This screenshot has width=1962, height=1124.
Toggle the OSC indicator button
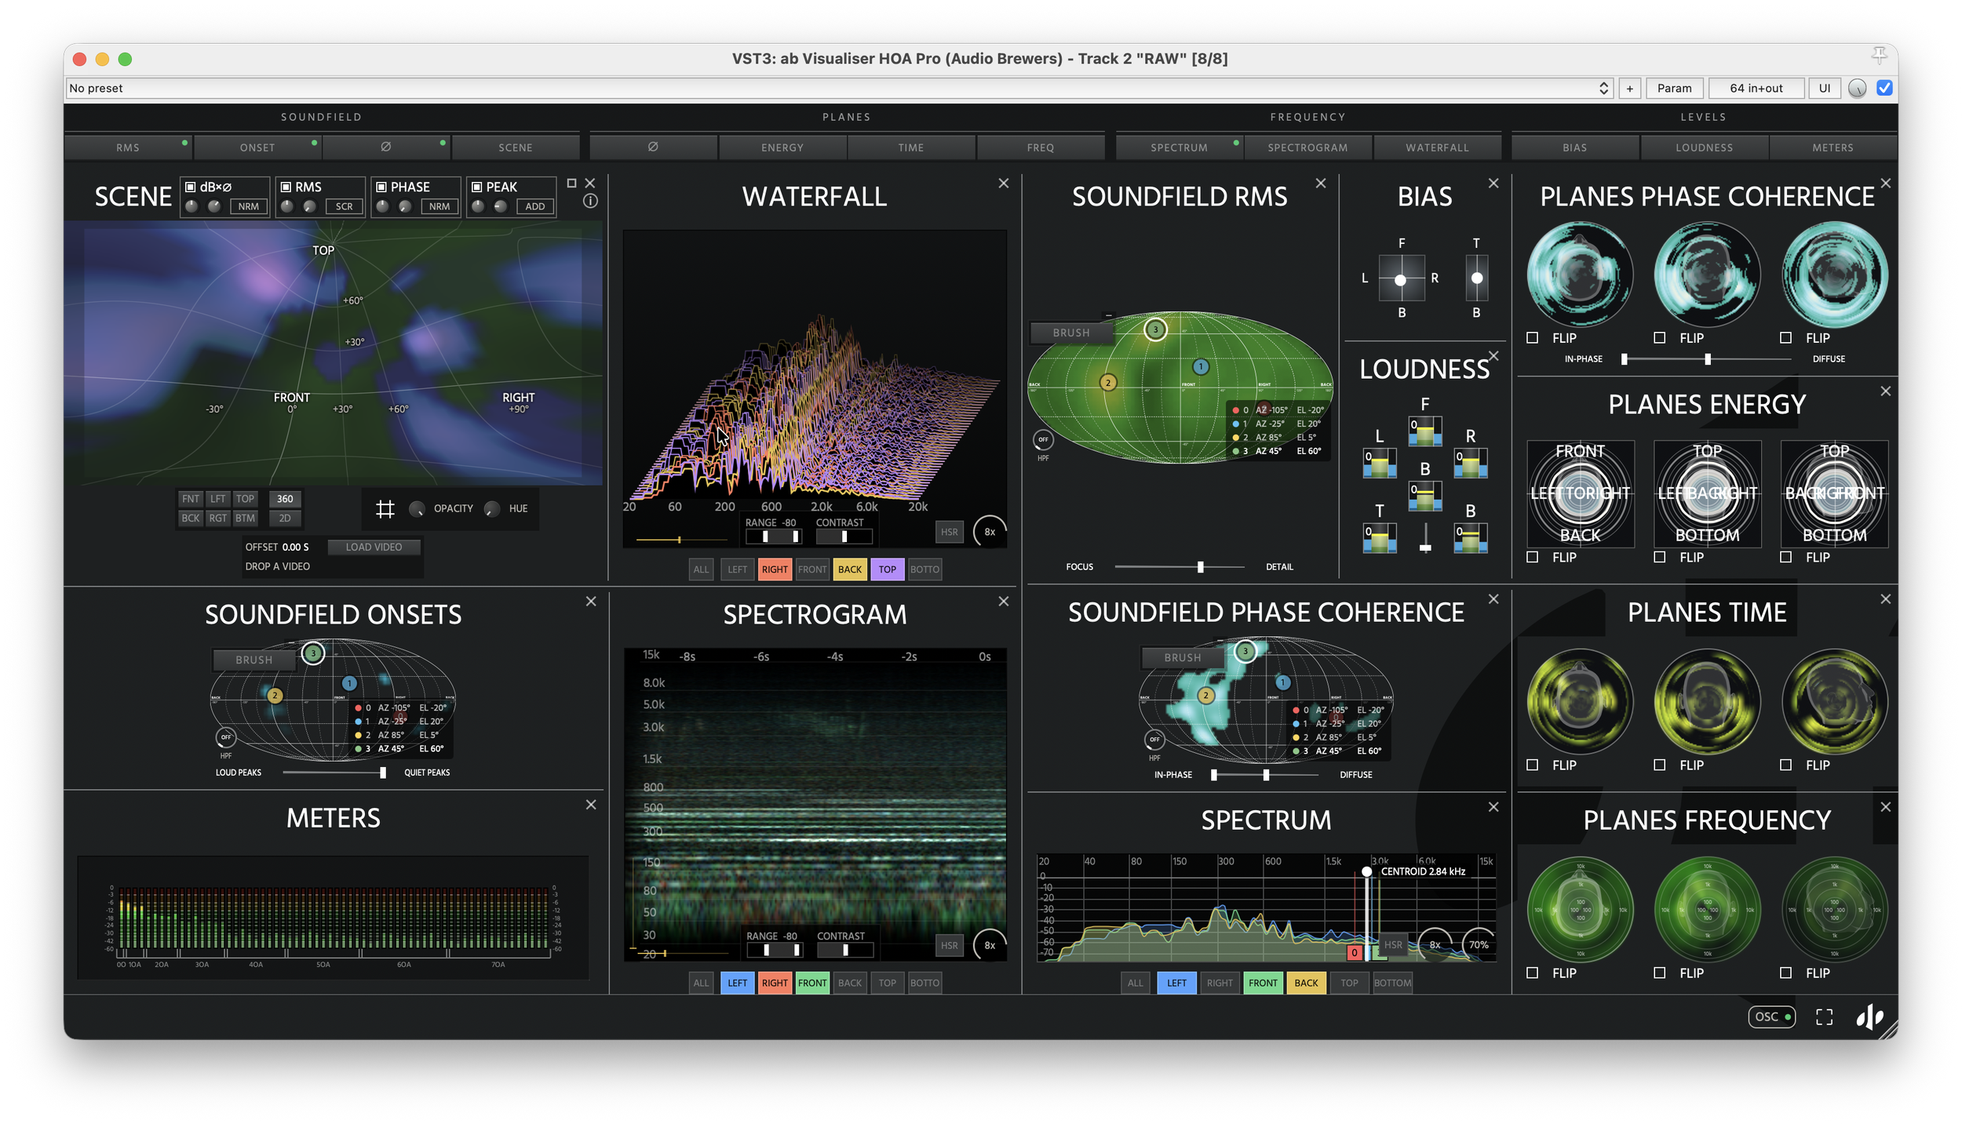[x=1771, y=1017]
